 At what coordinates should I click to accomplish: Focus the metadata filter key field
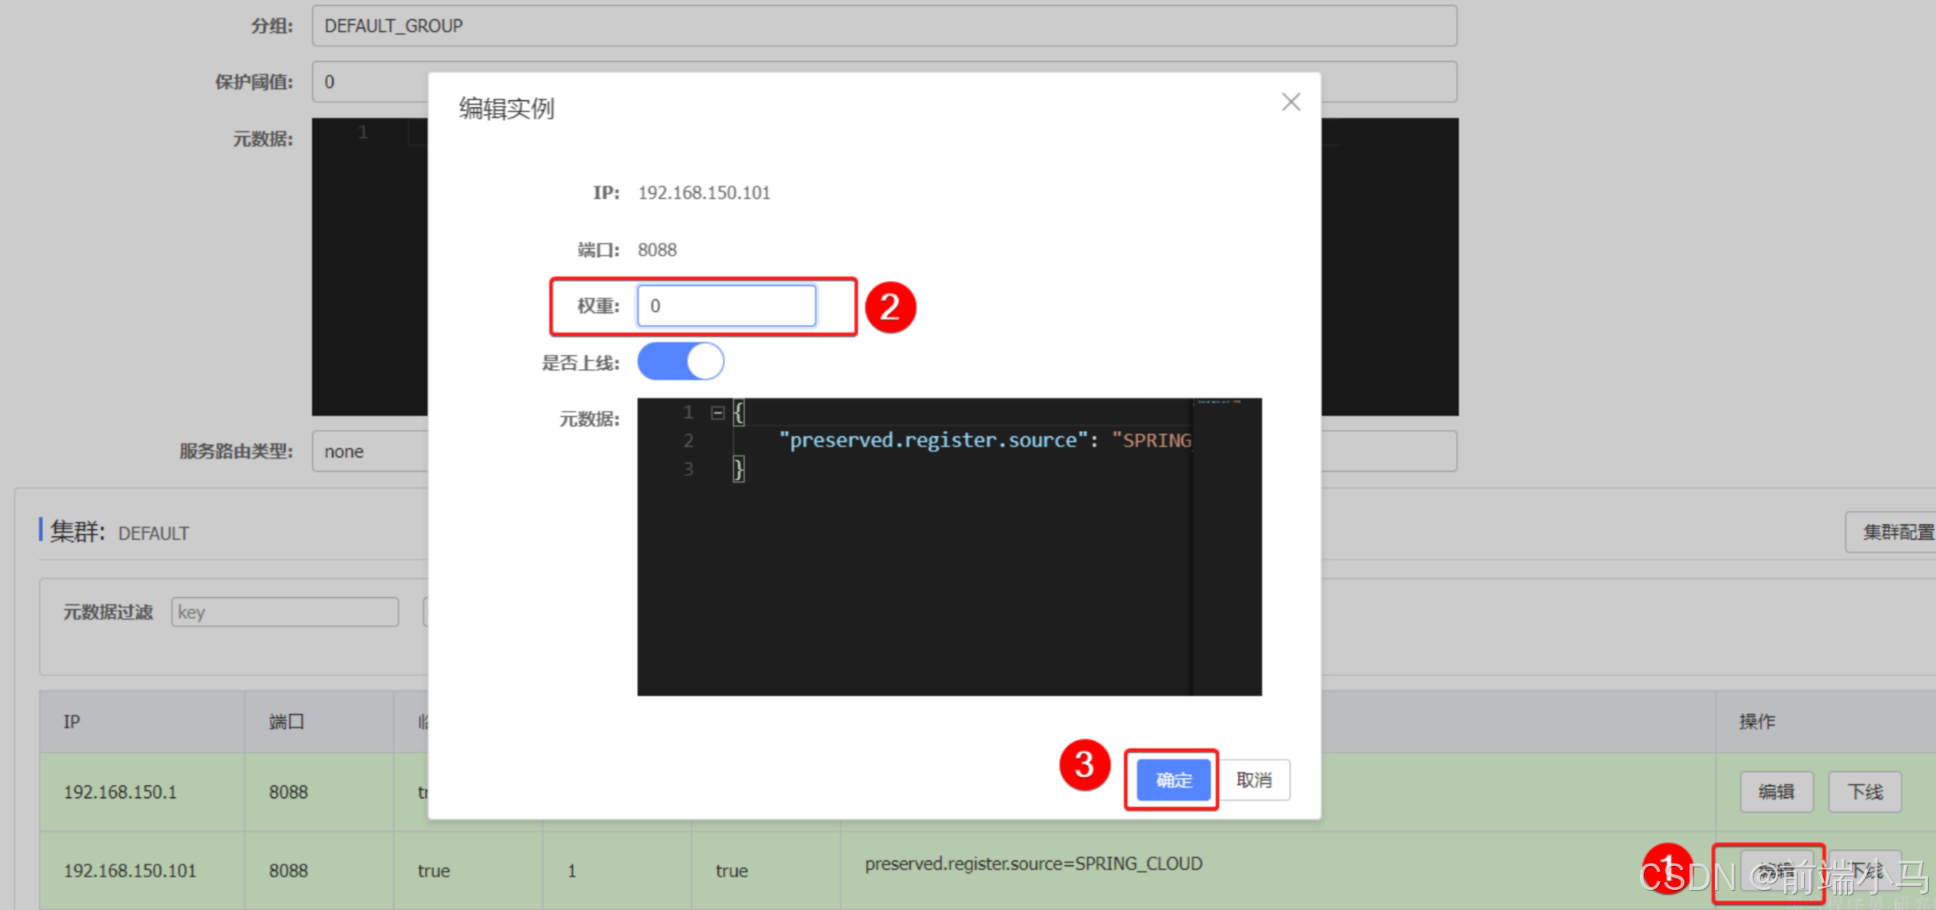tap(284, 612)
